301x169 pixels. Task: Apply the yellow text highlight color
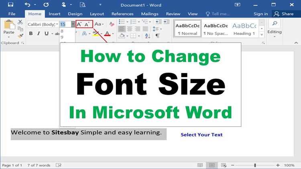96,34
